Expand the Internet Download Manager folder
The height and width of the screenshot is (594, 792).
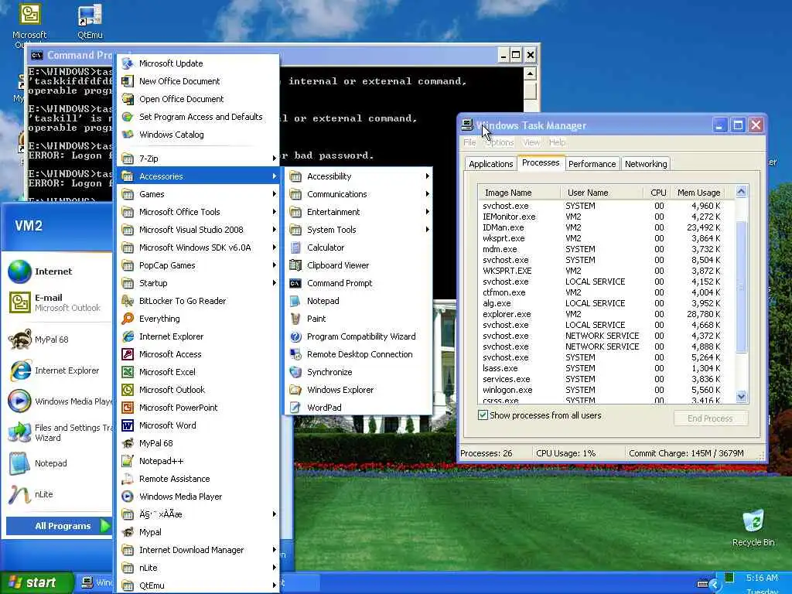(198, 550)
